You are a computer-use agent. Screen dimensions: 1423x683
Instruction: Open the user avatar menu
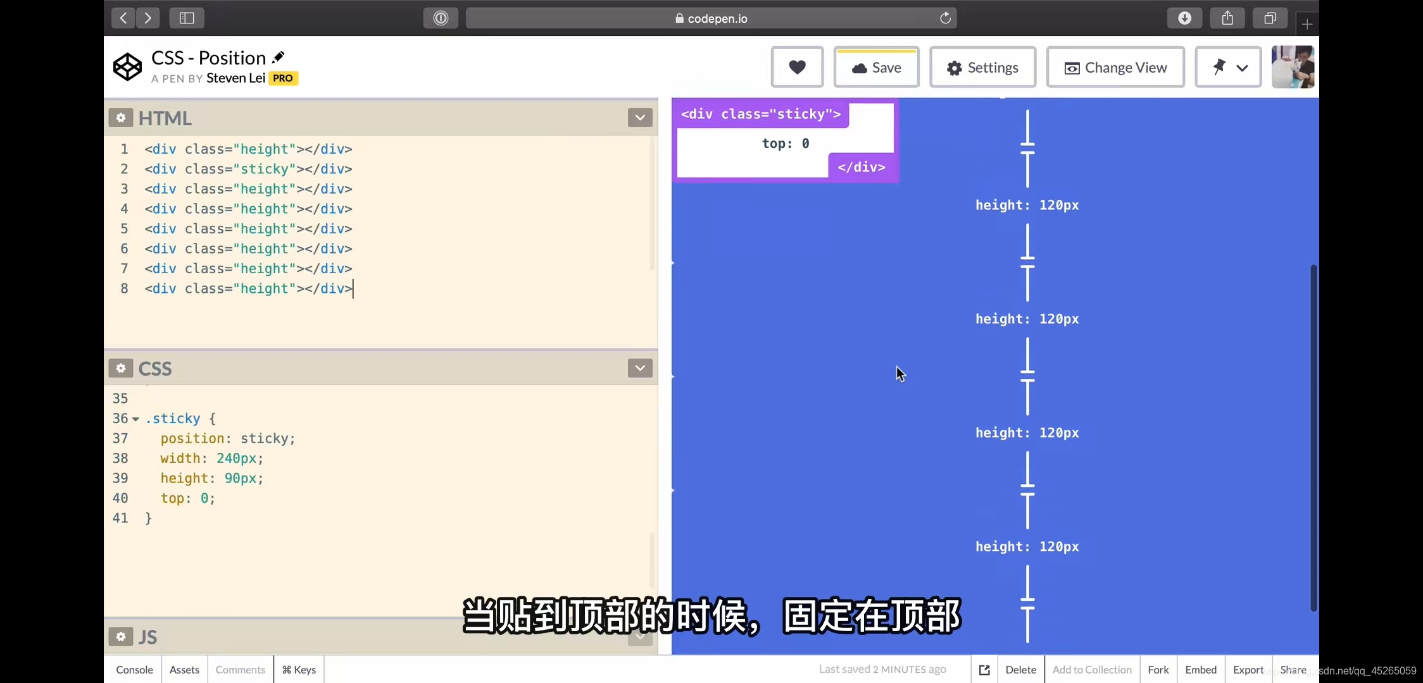1293,66
